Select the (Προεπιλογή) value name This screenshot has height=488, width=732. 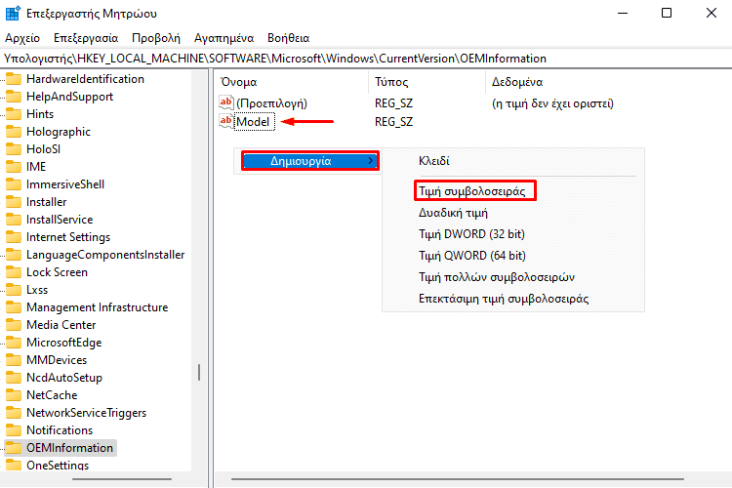pos(271,103)
